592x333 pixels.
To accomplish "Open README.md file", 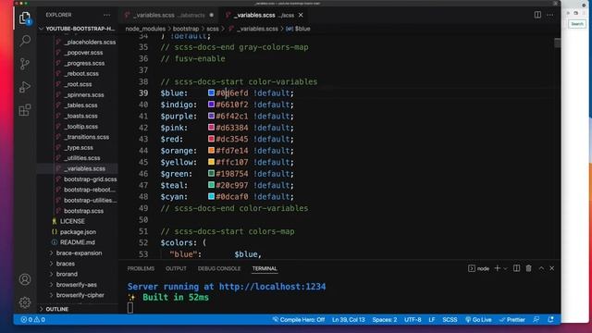I will click(78, 242).
